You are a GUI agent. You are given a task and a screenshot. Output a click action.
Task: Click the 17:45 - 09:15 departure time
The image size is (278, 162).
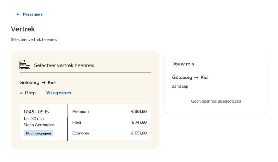pyautogui.click(x=36, y=112)
